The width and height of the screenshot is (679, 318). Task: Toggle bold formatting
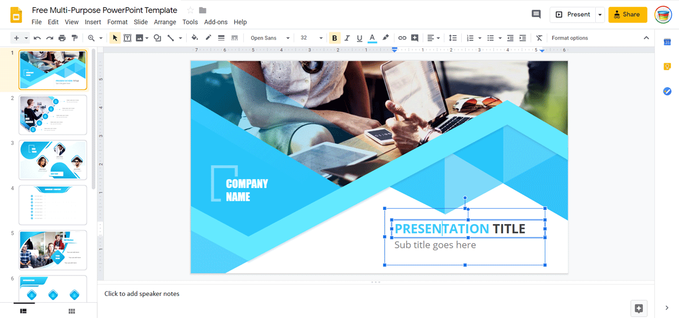[334, 38]
